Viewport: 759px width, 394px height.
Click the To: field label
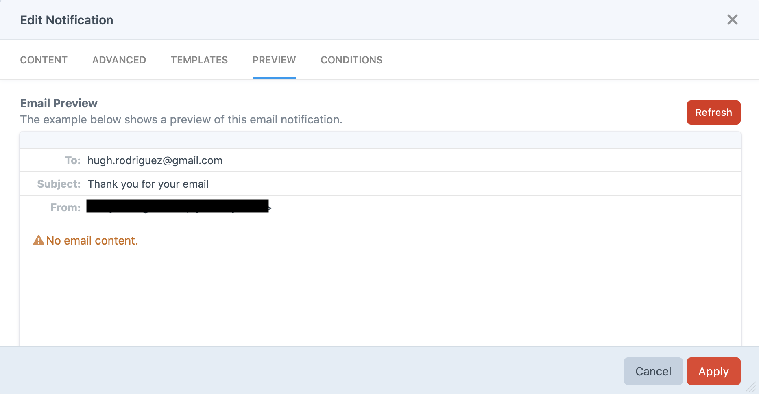coord(72,160)
